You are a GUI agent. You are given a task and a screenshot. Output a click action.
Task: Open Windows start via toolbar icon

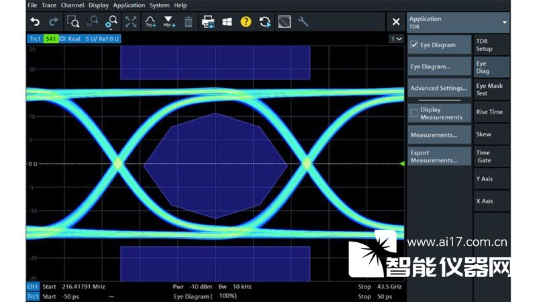tap(227, 22)
